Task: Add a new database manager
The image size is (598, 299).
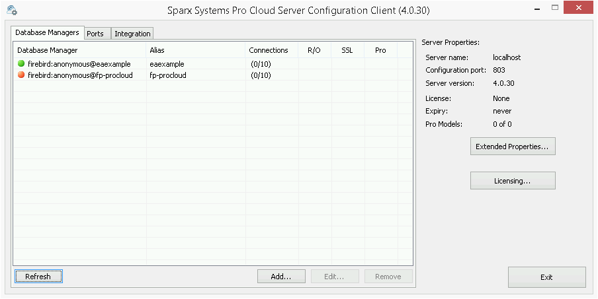Action: [x=281, y=277]
